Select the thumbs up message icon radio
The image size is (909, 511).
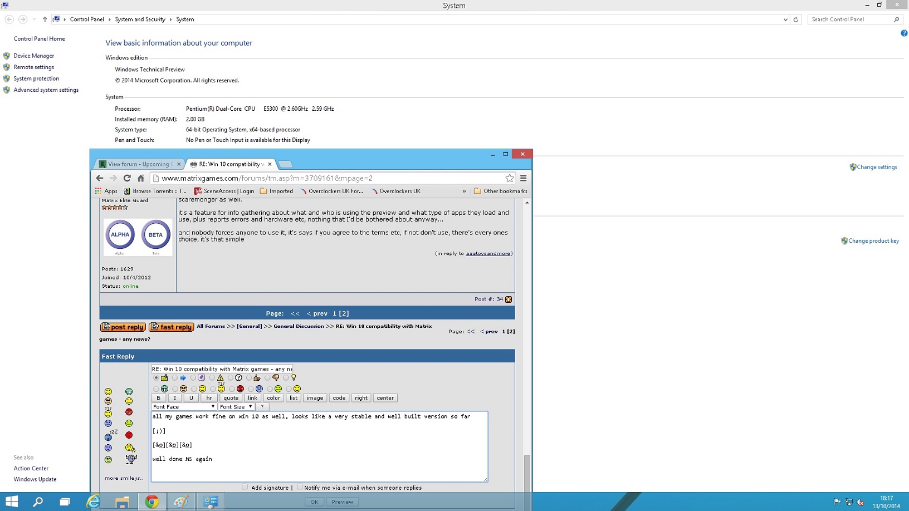[x=249, y=378]
